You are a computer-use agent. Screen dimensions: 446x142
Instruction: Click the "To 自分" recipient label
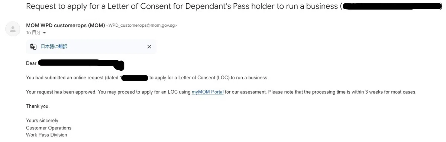click(x=33, y=33)
